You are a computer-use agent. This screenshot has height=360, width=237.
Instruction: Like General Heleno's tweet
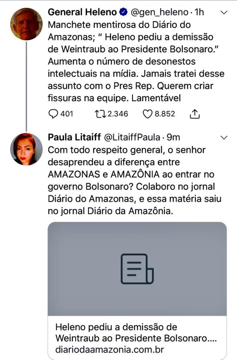148,114
